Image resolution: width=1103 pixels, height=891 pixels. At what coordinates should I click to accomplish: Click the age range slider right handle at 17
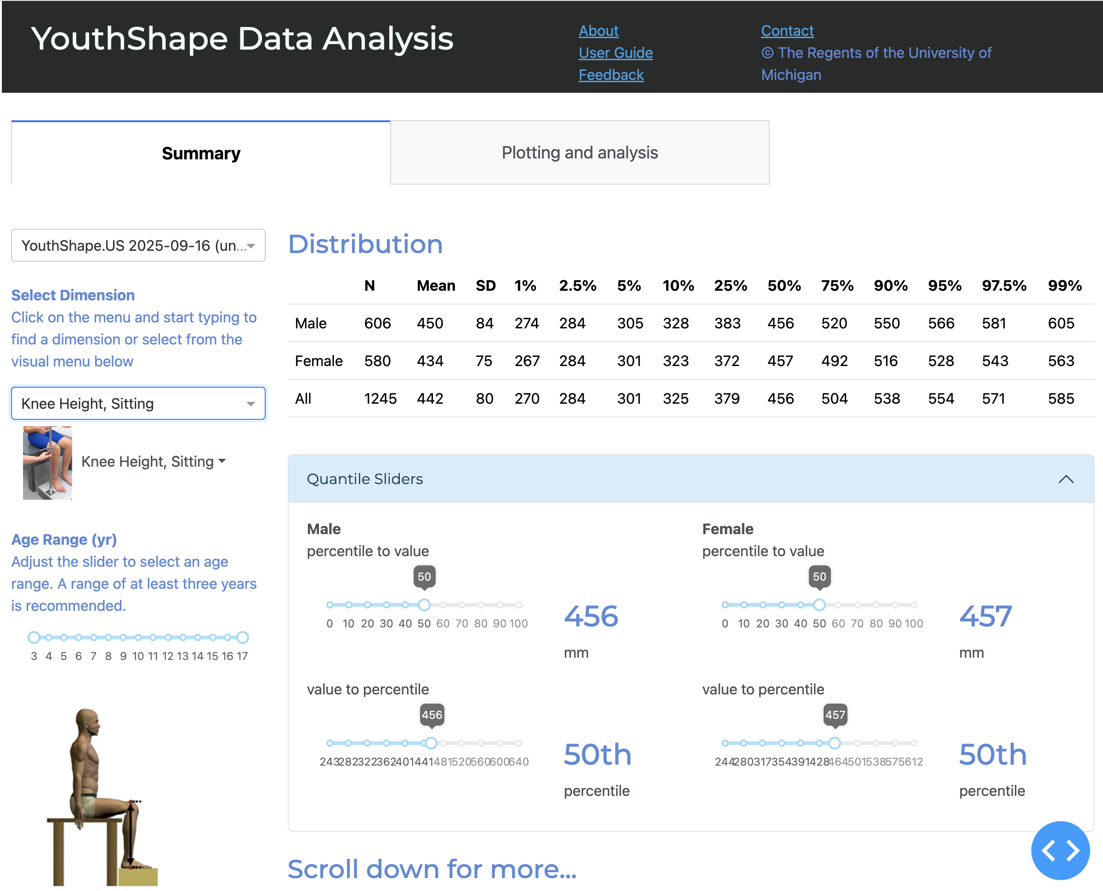click(x=242, y=637)
